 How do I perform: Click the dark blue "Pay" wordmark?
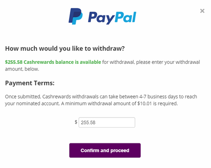point(101,18)
